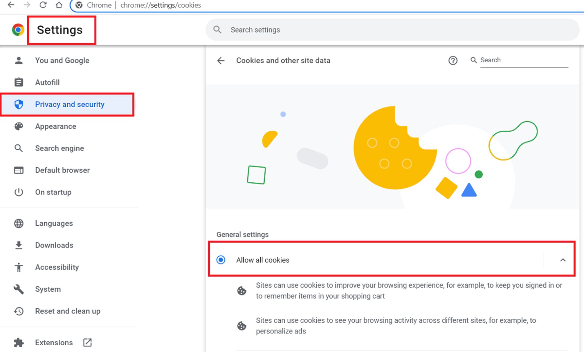Click the help question mark button
The image size is (584, 352).
[x=453, y=60]
